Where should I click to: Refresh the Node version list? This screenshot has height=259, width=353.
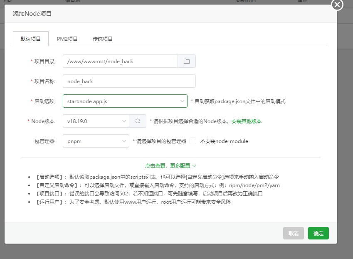[x=138, y=121]
